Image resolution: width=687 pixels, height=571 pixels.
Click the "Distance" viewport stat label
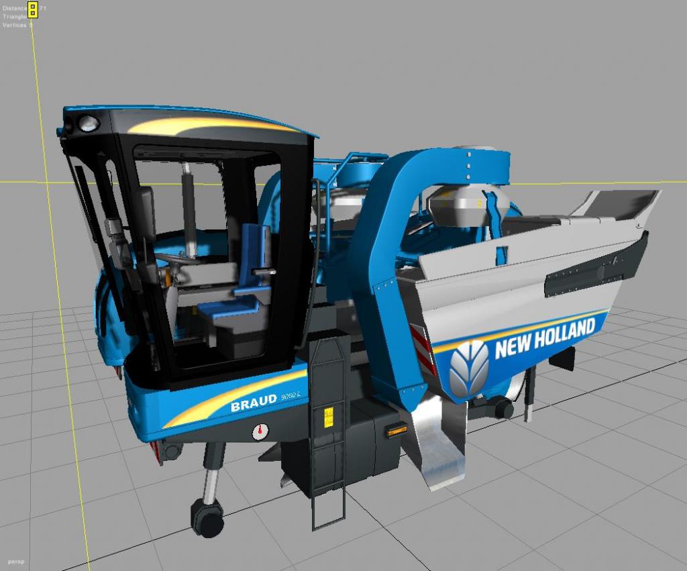click(x=15, y=8)
